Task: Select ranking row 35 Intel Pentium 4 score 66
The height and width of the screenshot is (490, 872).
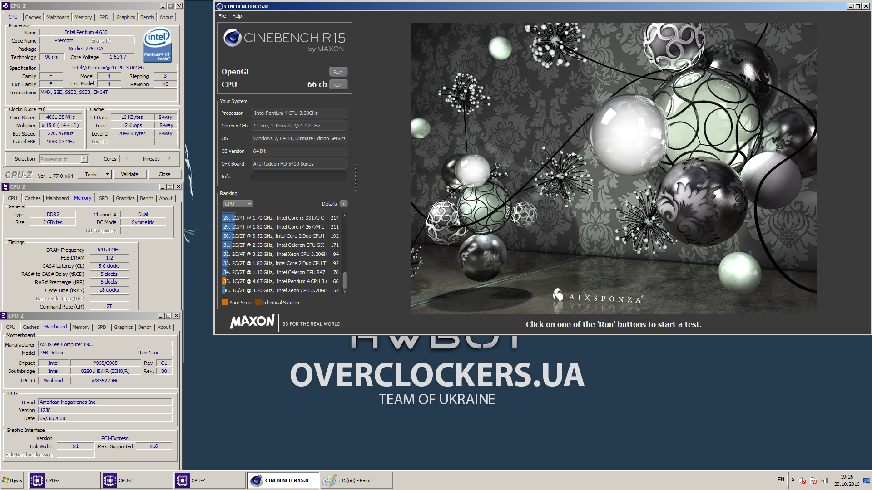Action: (x=282, y=281)
